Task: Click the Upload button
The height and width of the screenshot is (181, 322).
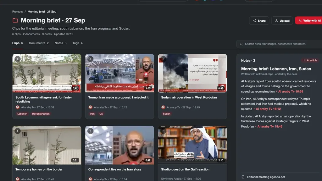Action: [x=282, y=21]
